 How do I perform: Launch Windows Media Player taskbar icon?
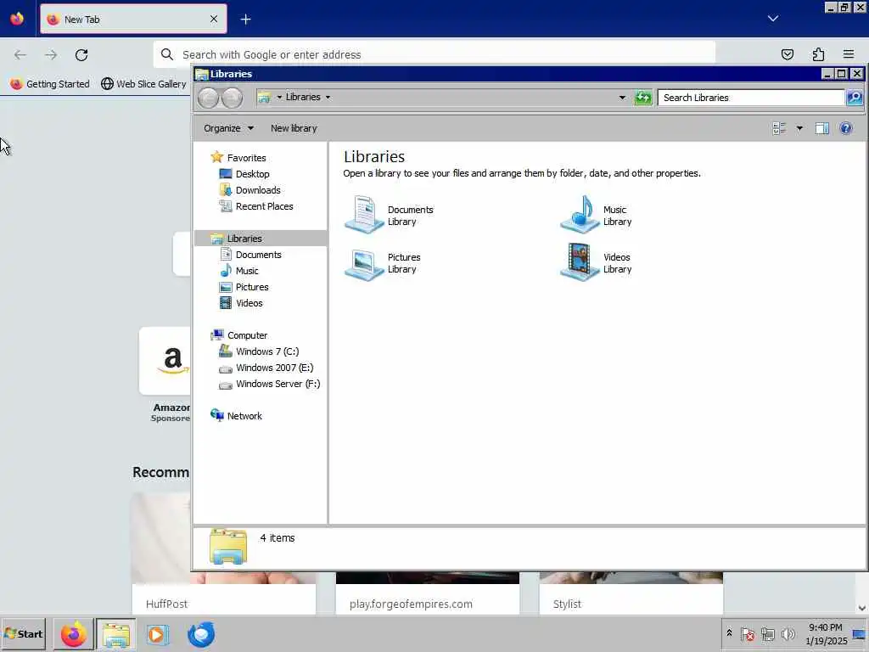point(158,634)
